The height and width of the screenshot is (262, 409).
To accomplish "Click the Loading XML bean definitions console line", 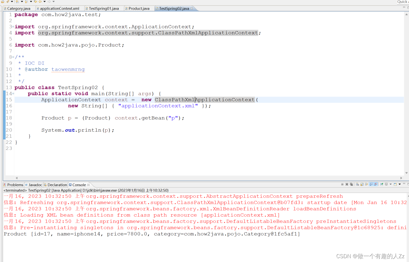I will 142,215.
